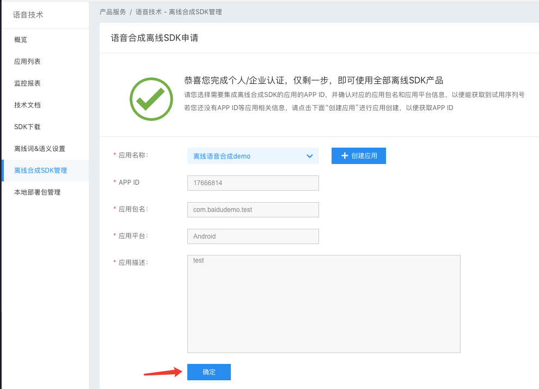Click the plus icon on 创建应用 button
Viewport: 539px width, 389px height.
coord(344,156)
